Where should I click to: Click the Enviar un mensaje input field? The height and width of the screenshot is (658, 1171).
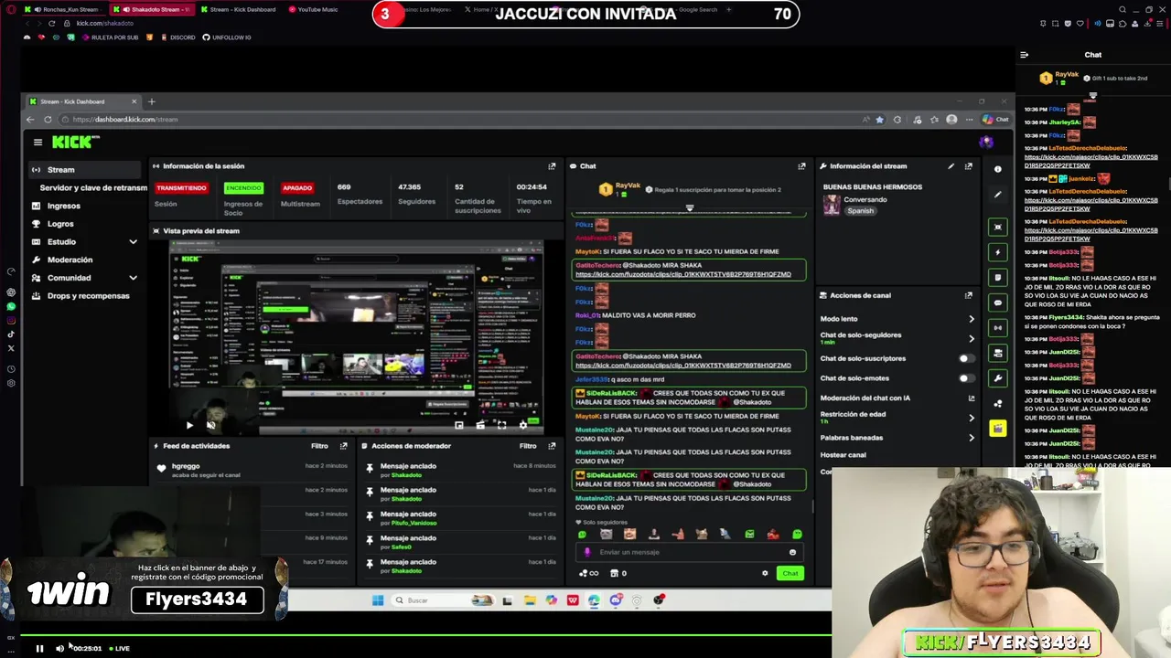[x=691, y=552]
